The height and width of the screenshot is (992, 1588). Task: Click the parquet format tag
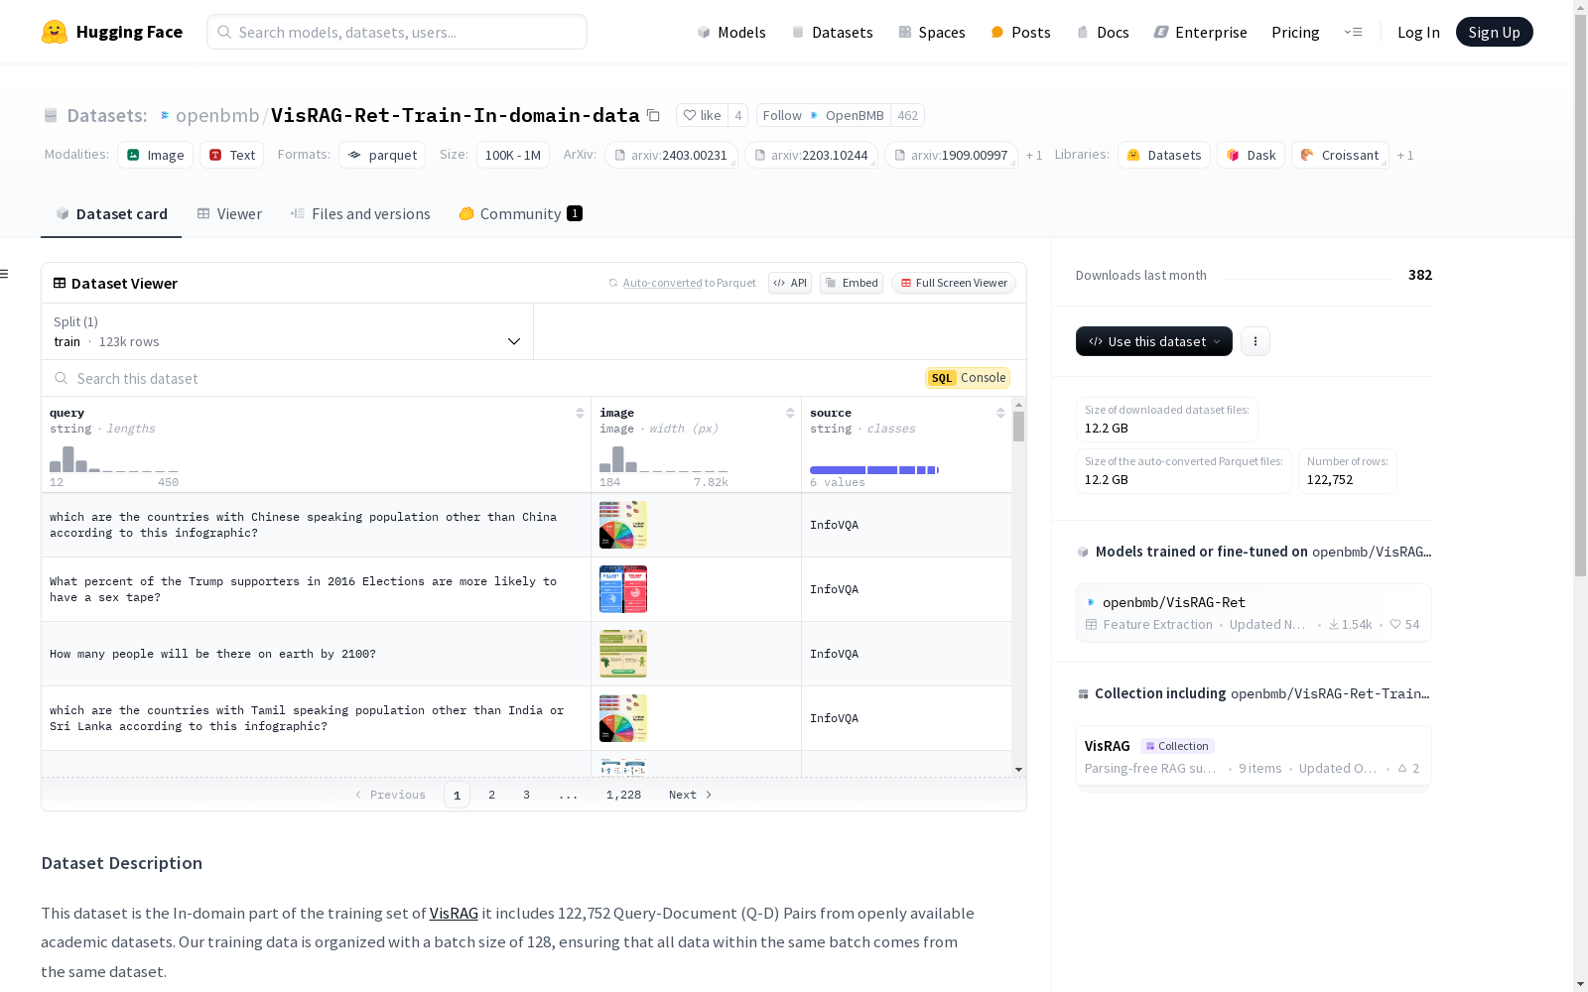click(382, 155)
